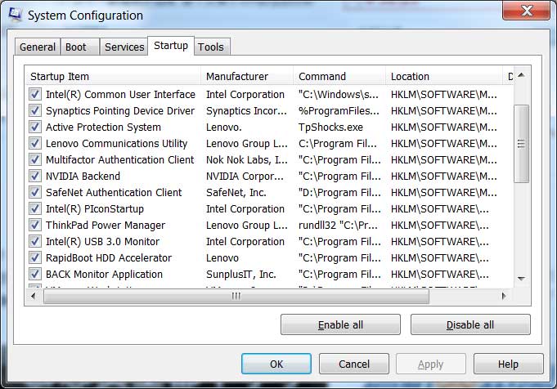Click the Apply button
The width and height of the screenshot is (557, 389).
[431, 364]
